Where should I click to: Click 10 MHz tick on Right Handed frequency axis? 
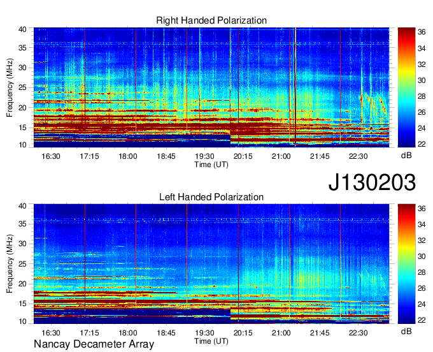click(22, 145)
